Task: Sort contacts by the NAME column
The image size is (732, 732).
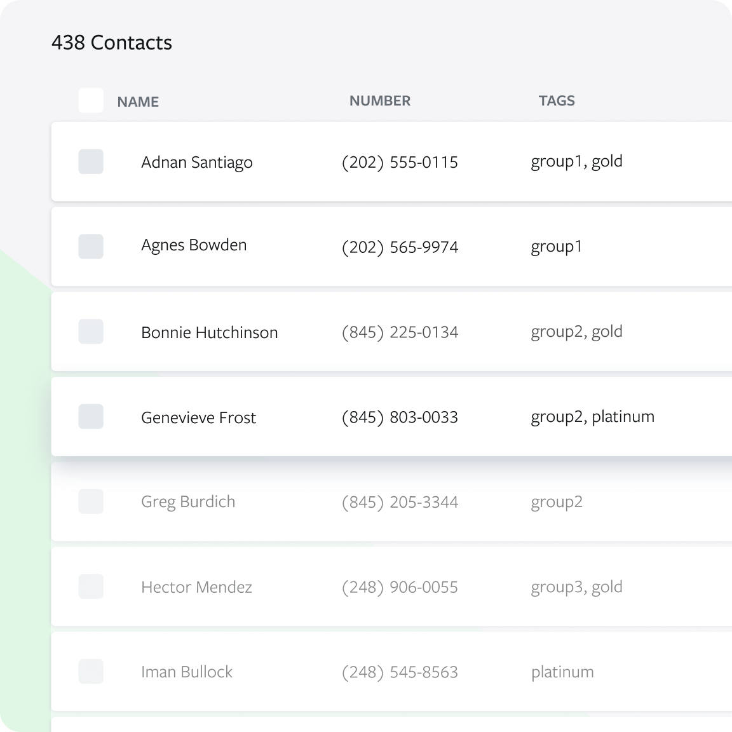Action: [x=139, y=101]
